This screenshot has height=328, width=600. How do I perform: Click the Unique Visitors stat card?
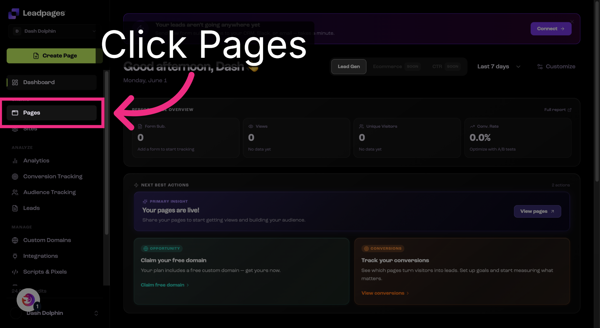click(x=407, y=138)
